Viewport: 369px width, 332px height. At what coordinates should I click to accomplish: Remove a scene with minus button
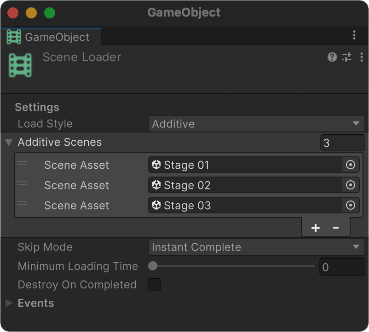(x=336, y=228)
